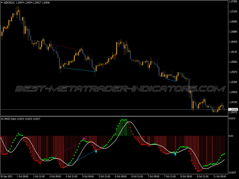Click the 7 Oct 09:00 time label
The width and height of the screenshot is (239, 179).
point(153,176)
